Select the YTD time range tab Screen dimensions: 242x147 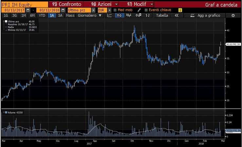click(x=42, y=15)
